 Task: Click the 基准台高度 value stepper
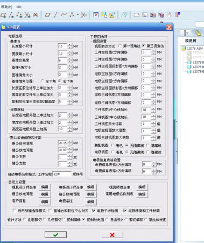point(70,60)
